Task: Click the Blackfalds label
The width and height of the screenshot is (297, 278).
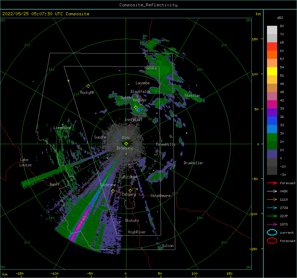Action: point(140,92)
